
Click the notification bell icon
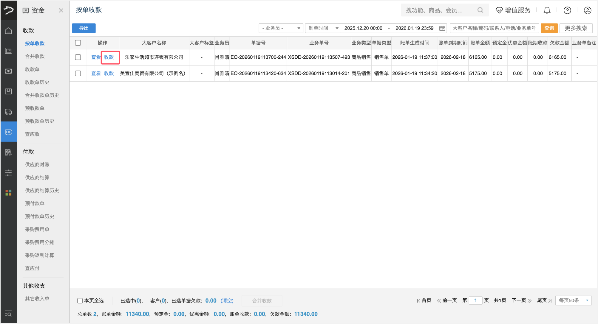pyautogui.click(x=547, y=10)
